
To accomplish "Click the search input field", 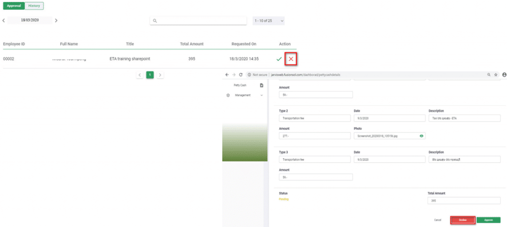I will pyautogui.click(x=201, y=21).
